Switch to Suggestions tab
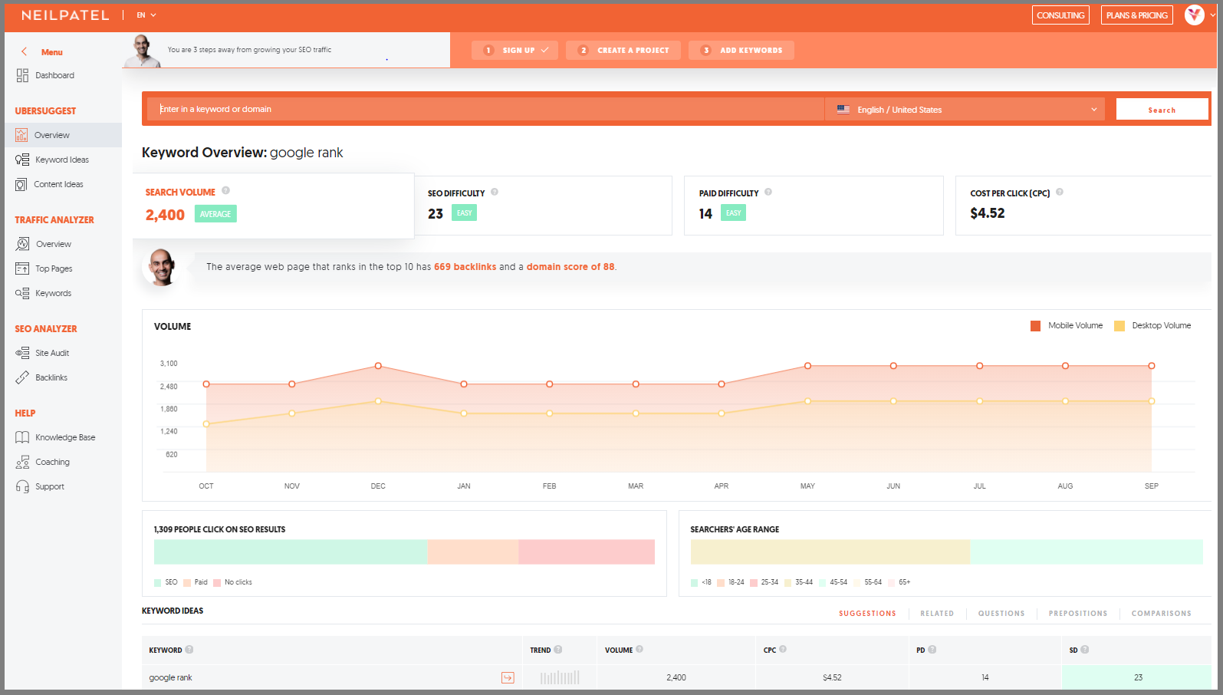The height and width of the screenshot is (695, 1223). [x=867, y=614]
